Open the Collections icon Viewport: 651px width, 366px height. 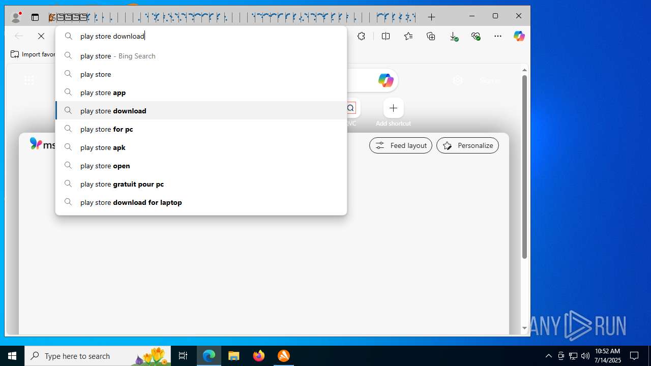[x=431, y=36]
